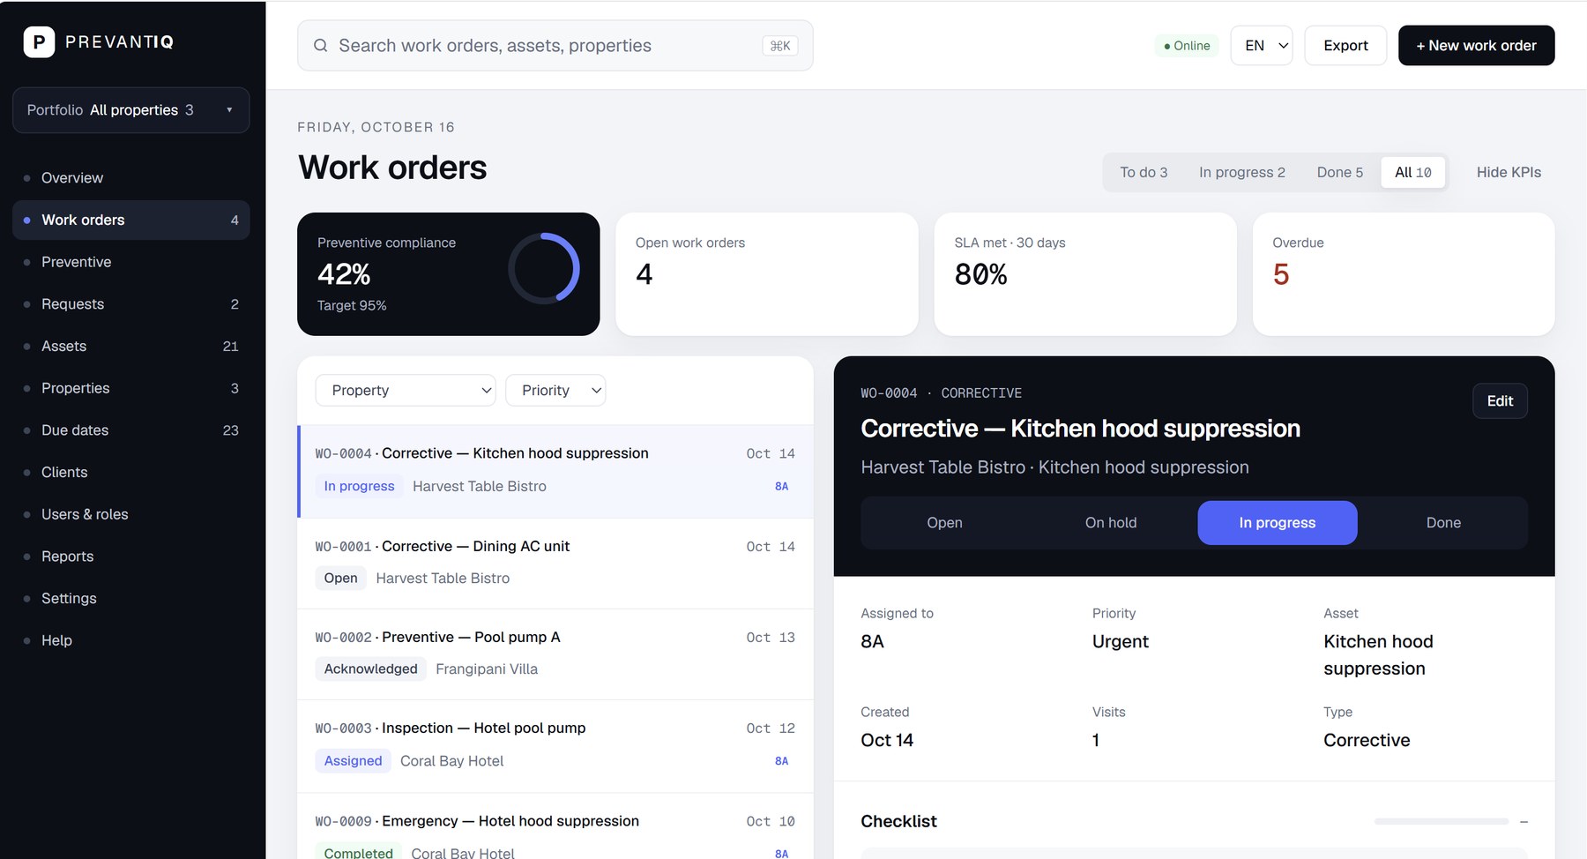Viewport: 1587px width, 859px height.
Task: Click the search magnifier icon
Action: (321, 46)
